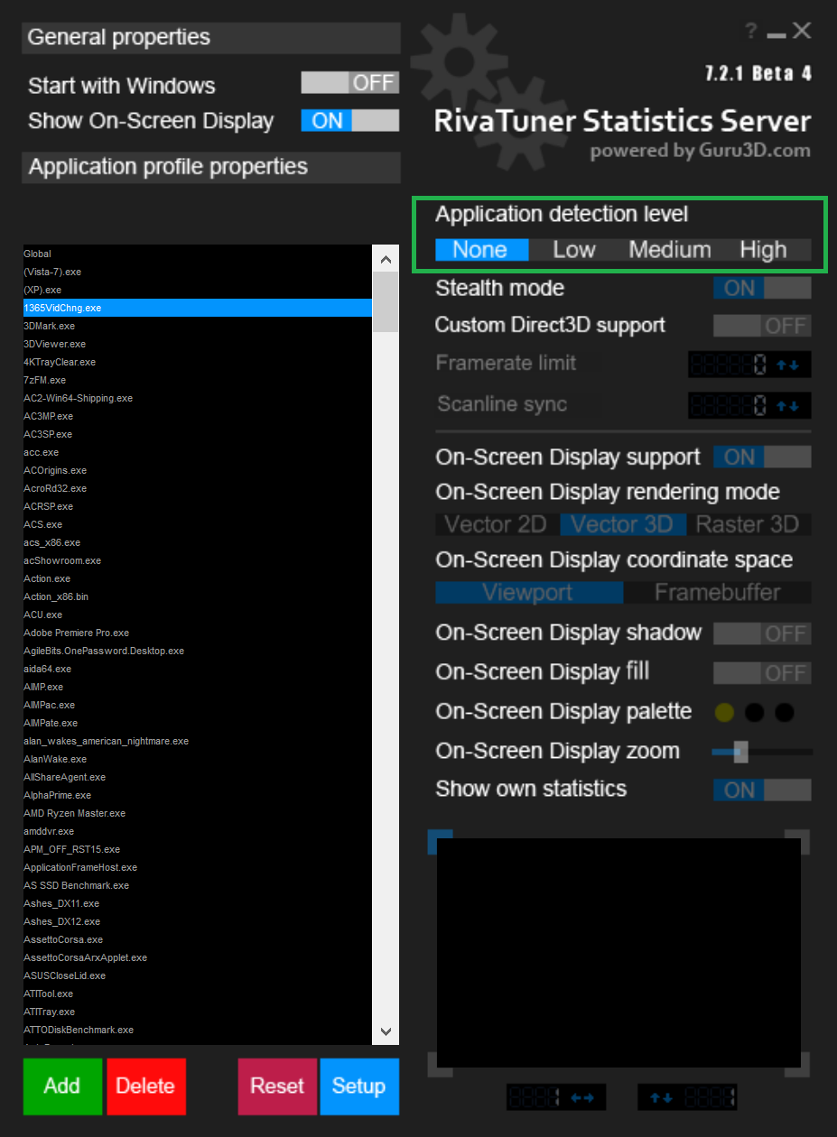Select Ashes_DX12.exe profile
Image resolution: width=837 pixels, height=1137 pixels.
197,921
